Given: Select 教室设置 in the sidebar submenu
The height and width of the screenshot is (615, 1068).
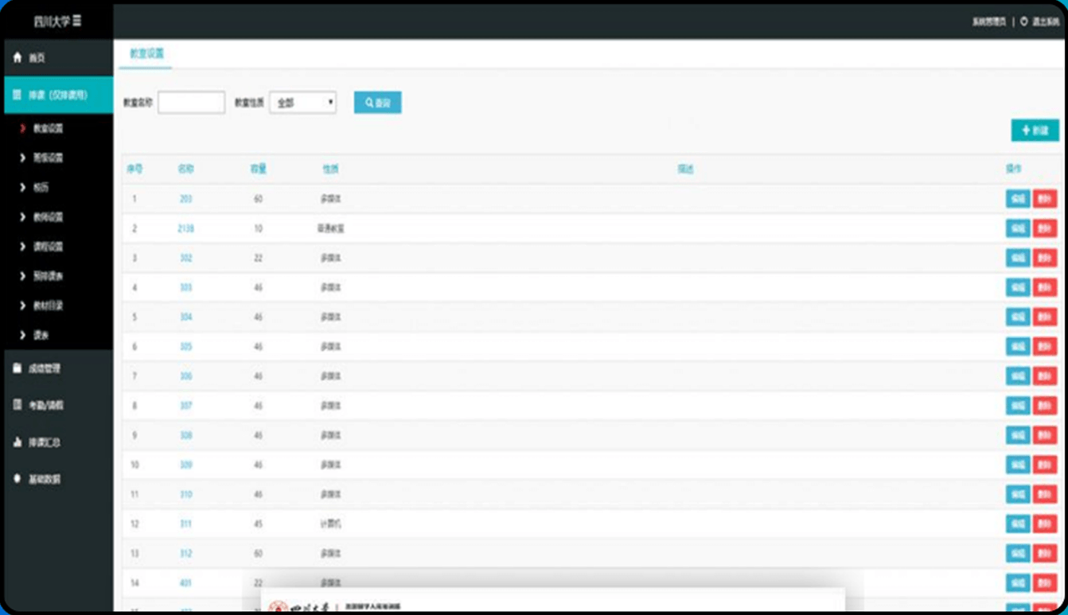Looking at the screenshot, I should tap(48, 128).
